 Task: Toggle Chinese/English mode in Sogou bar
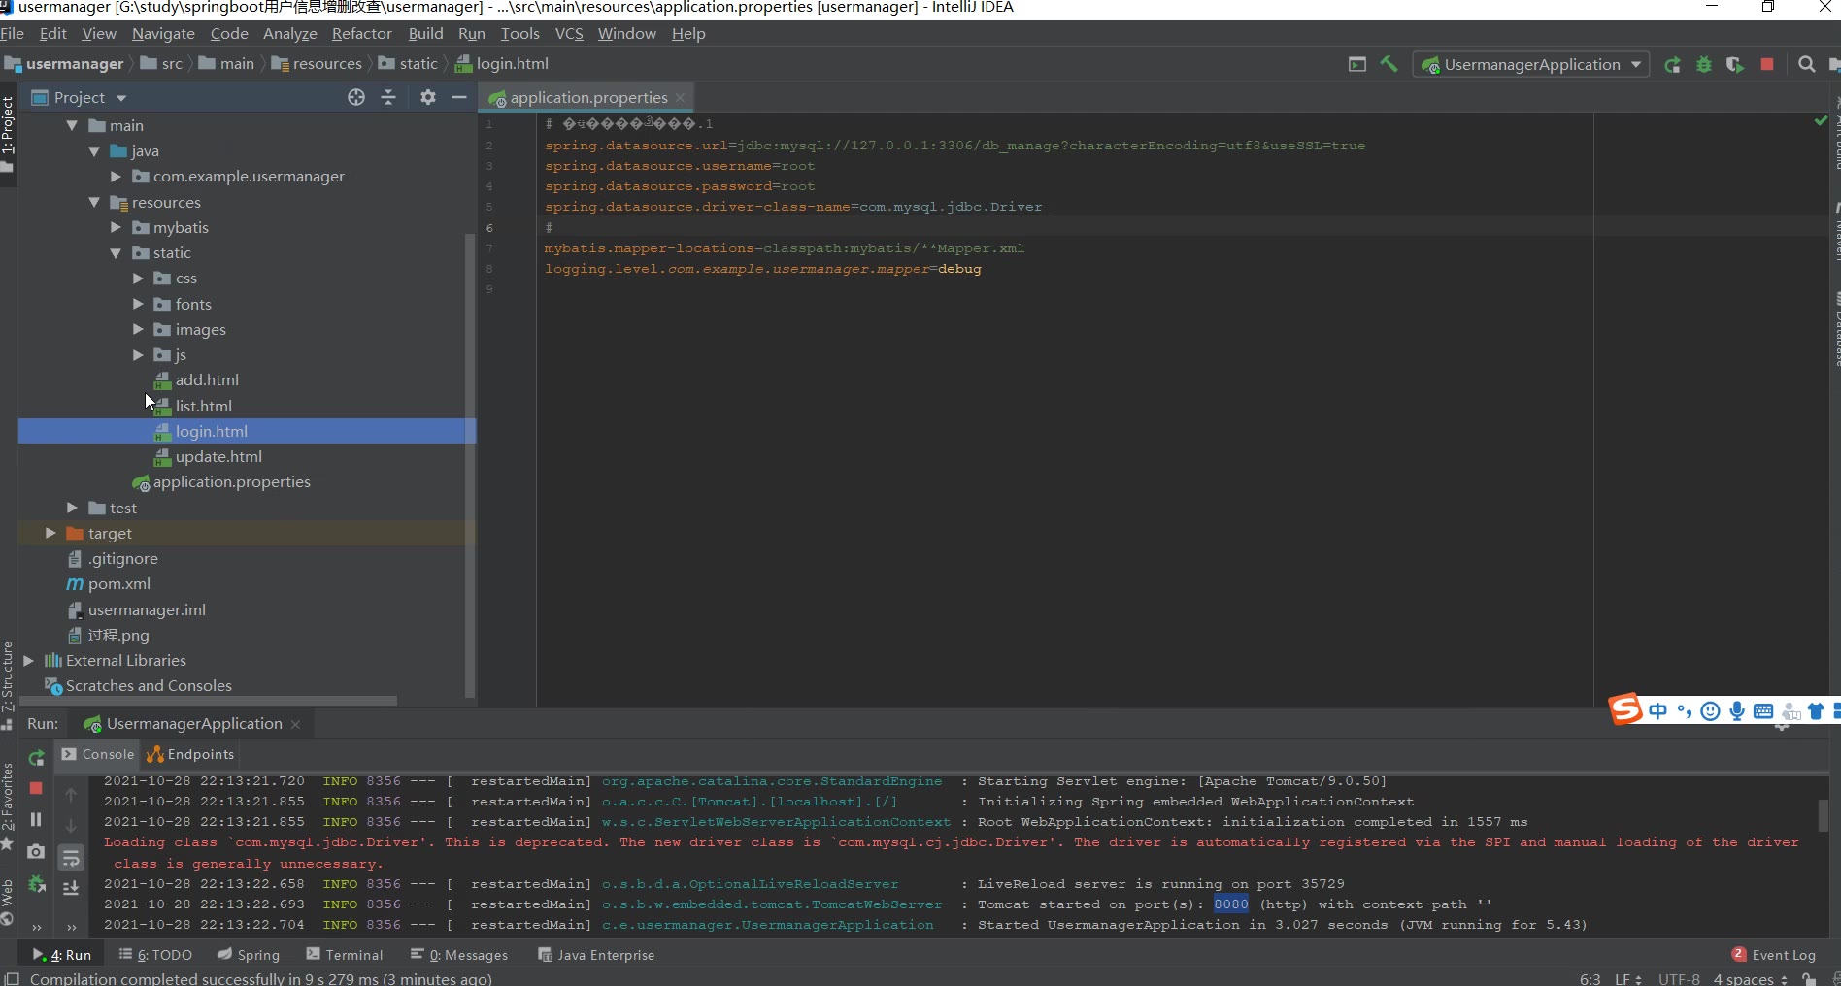1658,711
